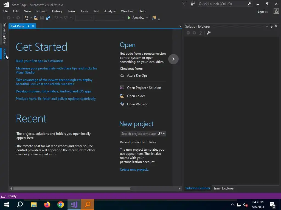This screenshot has width=281, height=210.
Task: Open the toolbar options overflow dropdown
Action: pyautogui.click(x=159, y=19)
